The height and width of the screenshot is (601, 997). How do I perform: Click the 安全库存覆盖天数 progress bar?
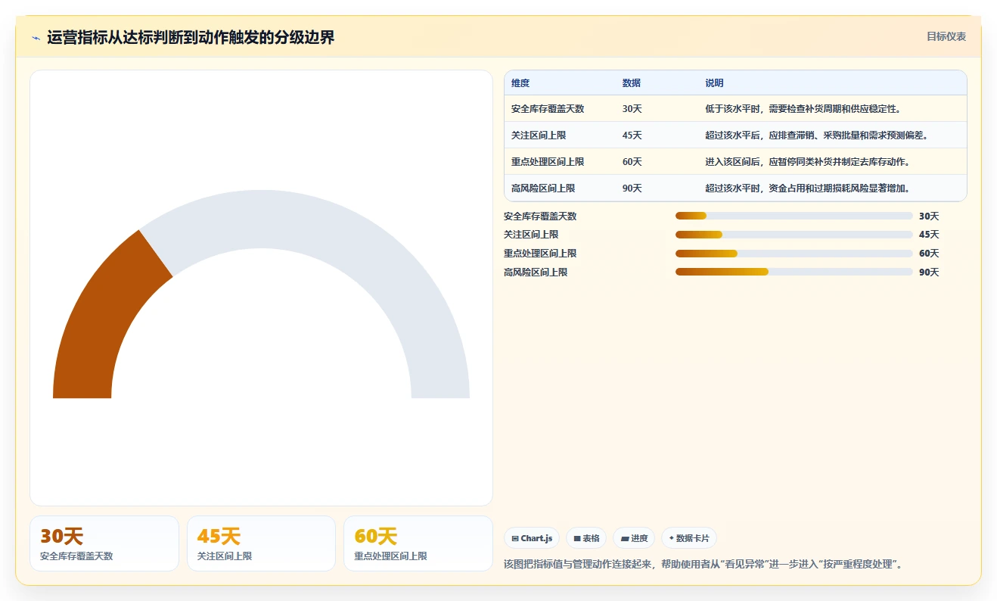click(794, 216)
